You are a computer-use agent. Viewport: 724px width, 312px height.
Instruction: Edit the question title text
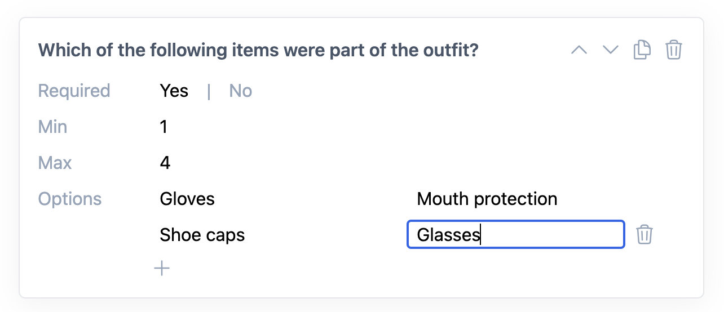pos(258,50)
